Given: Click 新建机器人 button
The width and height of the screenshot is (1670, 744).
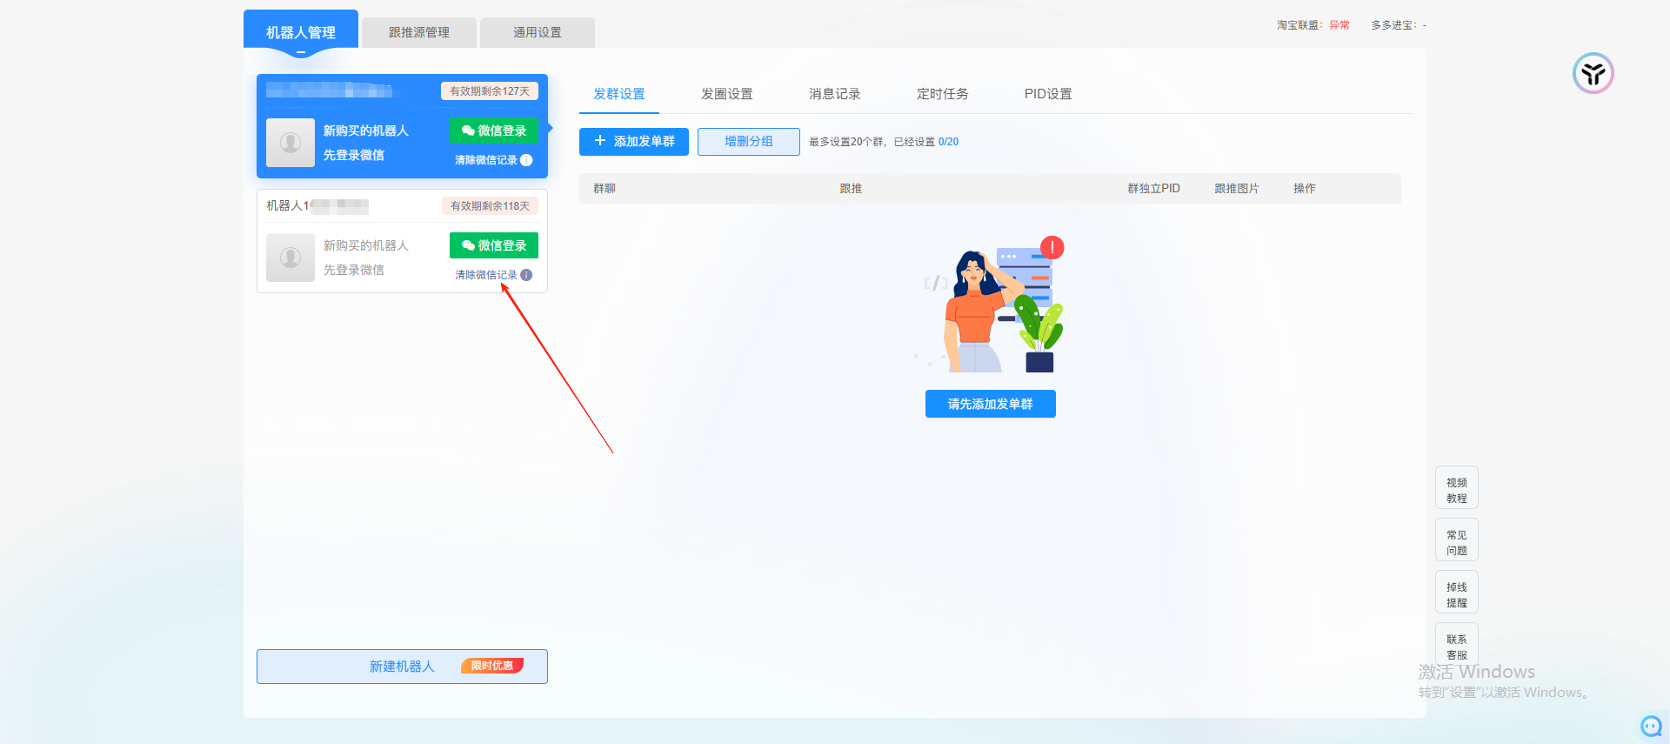Looking at the screenshot, I should click(x=402, y=667).
